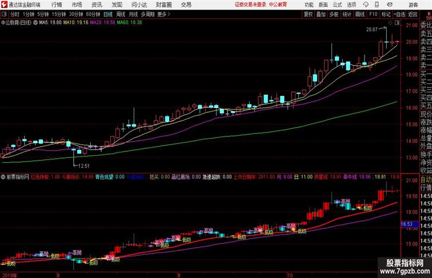Click the 叠加 overlay button
This screenshot has width=432, height=278.
[x=321, y=14]
